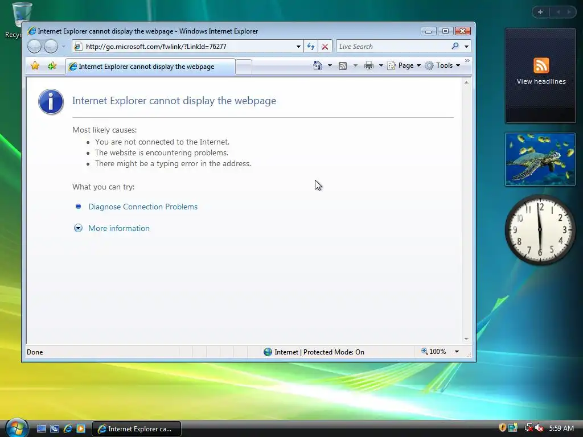
Task: Click the 5:59 AM taskbar clock
Action: coord(561,428)
